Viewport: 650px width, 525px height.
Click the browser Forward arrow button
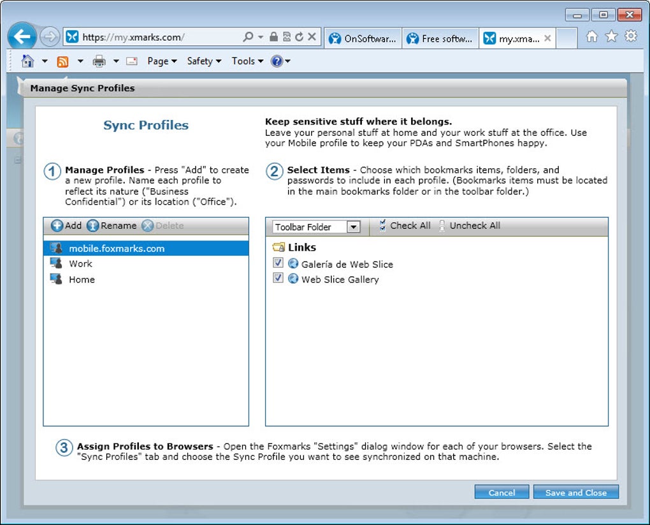click(50, 37)
